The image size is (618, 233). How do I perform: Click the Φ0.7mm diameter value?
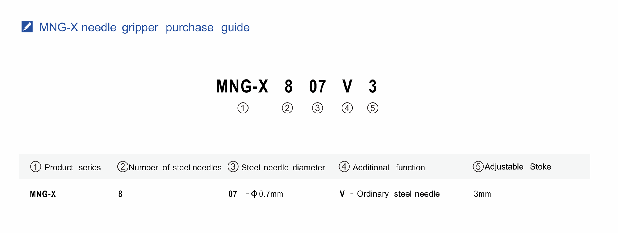tap(267, 194)
